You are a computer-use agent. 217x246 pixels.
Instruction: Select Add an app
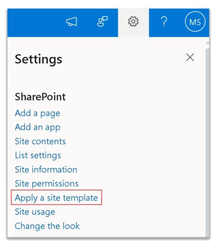pyautogui.click(x=38, y=127)
